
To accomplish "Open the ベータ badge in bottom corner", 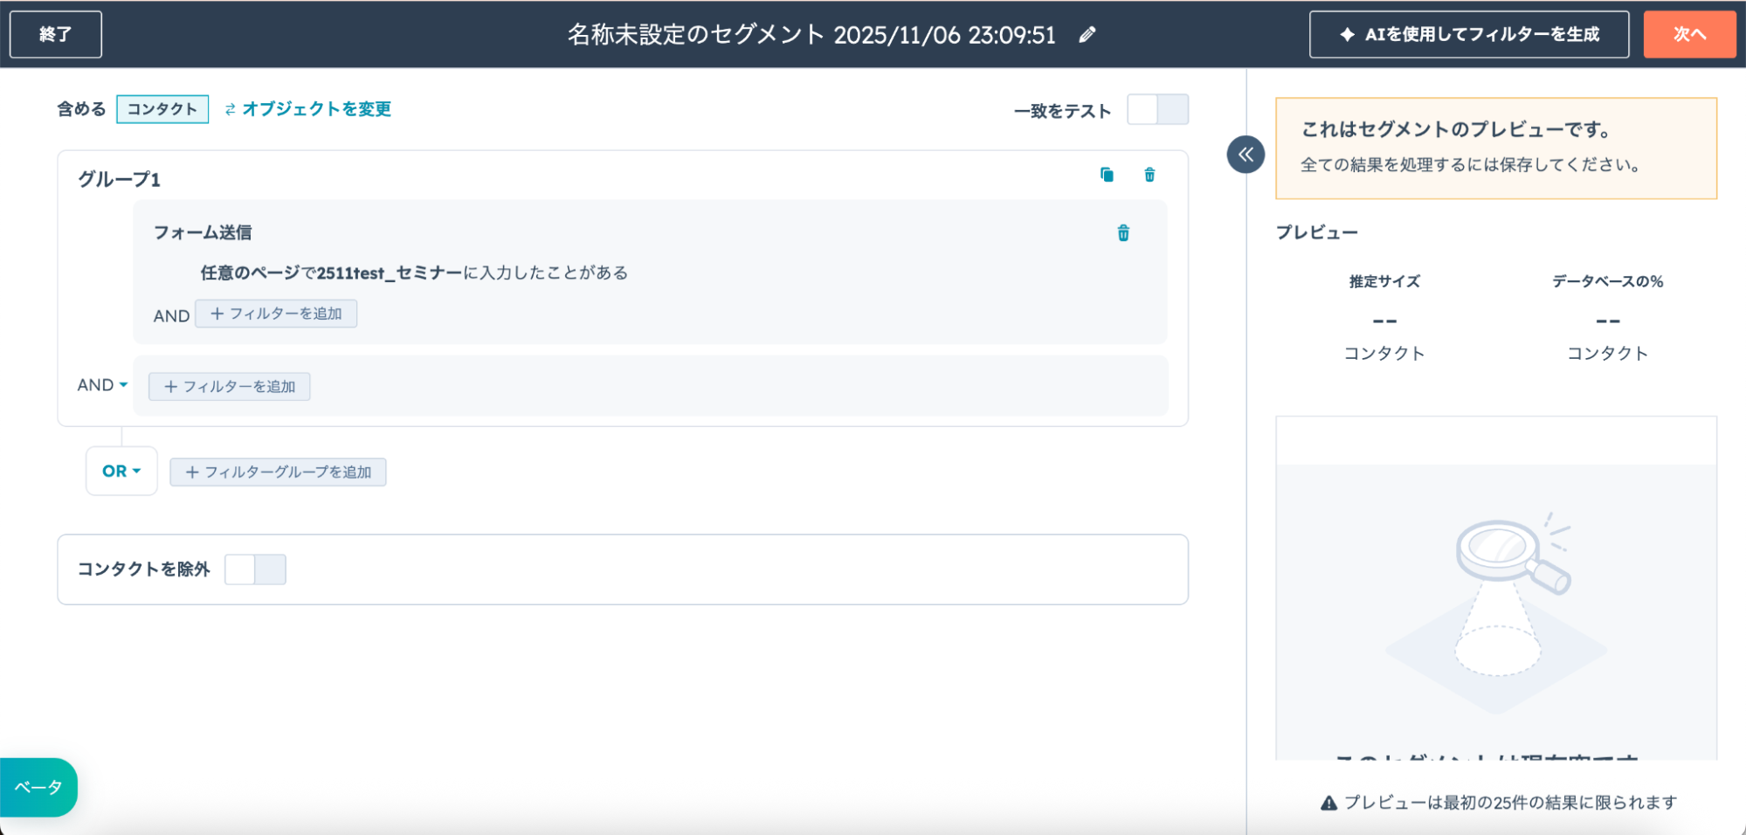I will click(x=38, y=787).
